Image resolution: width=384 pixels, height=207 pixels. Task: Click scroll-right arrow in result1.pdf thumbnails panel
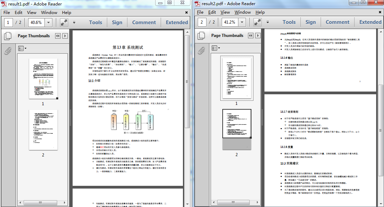coord(65,203)
